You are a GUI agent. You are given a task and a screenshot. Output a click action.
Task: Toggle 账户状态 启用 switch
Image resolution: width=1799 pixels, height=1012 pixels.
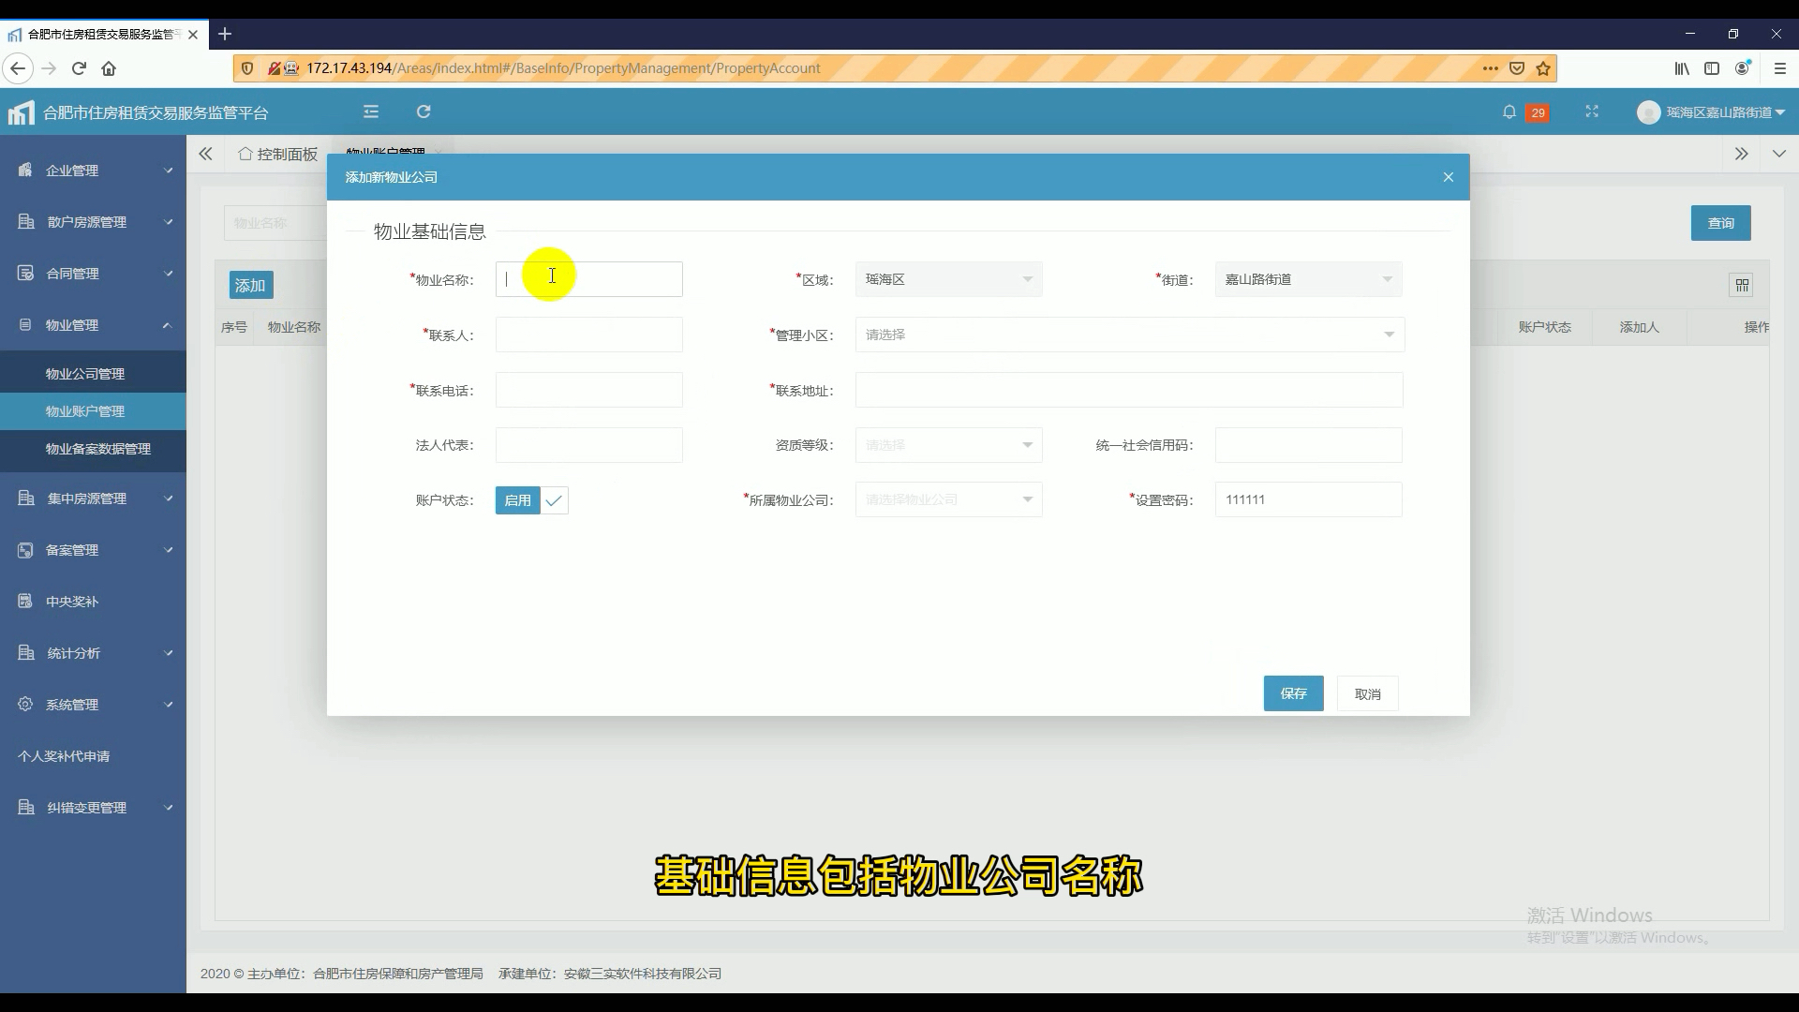coord(531,499)
